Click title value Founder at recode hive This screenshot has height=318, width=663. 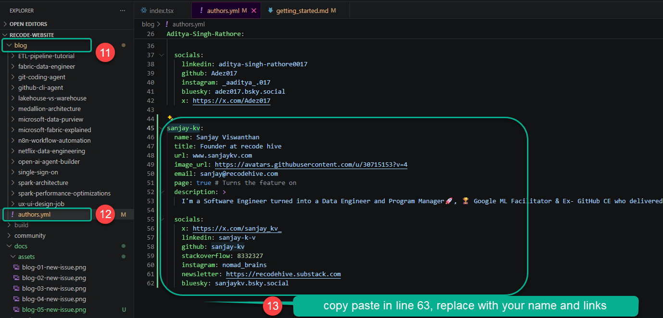click(x=241, y=147)
